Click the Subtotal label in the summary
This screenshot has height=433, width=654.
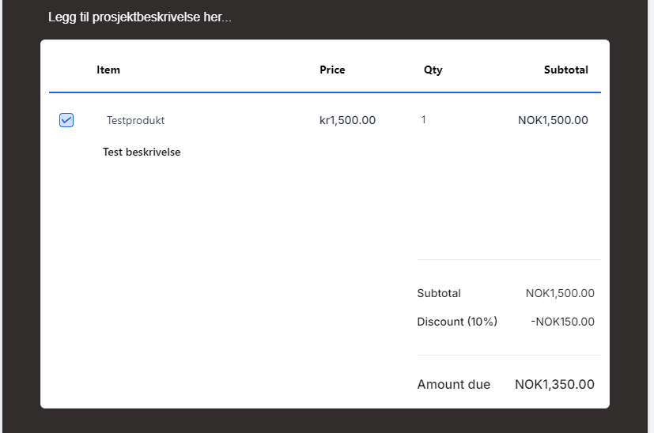439,293
